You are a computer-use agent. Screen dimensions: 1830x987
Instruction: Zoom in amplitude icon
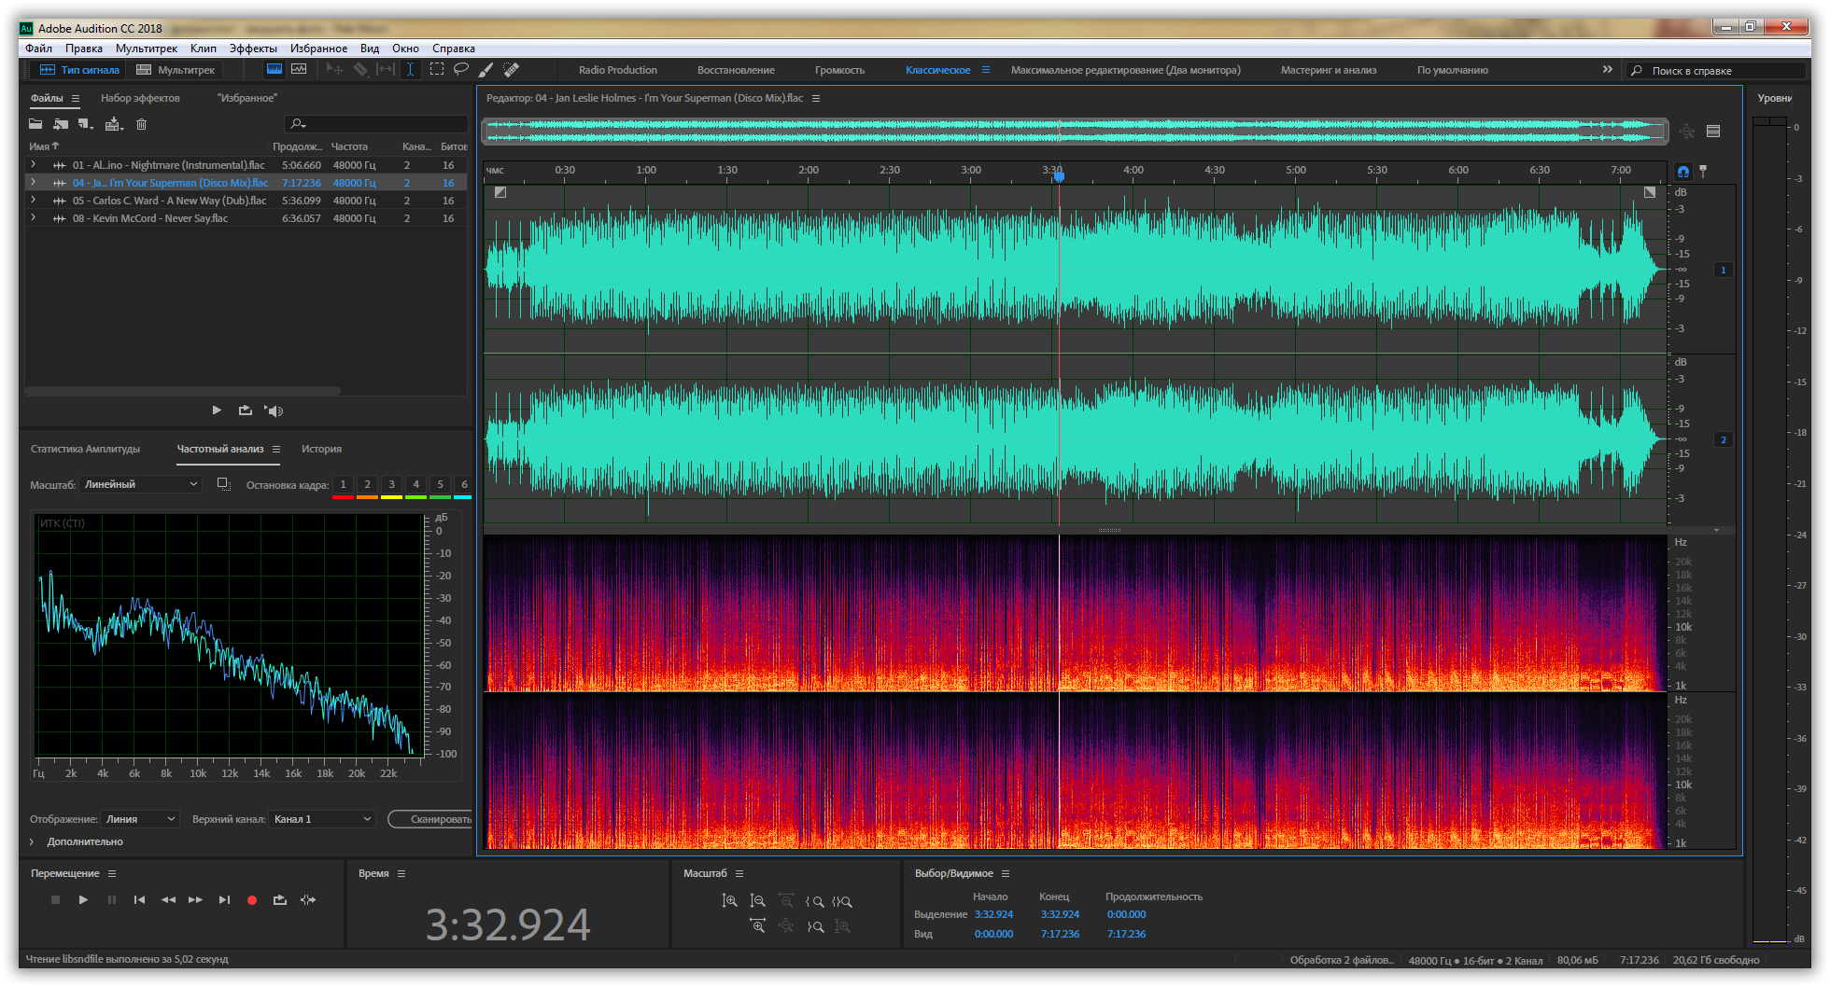point(730,901)
